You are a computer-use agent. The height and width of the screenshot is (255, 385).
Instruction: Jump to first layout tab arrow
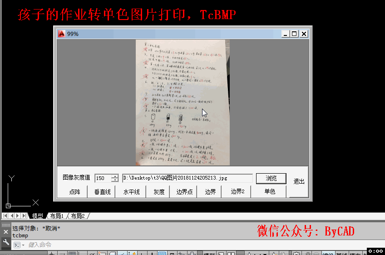point(5,215)
